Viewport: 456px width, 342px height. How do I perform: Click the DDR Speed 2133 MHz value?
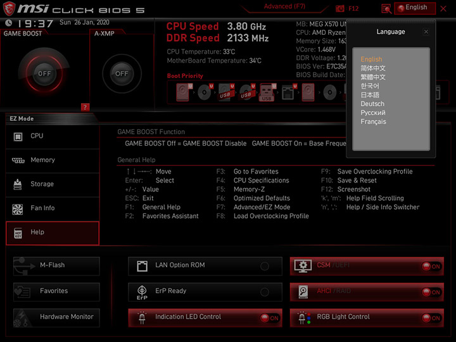click(248, 38)
